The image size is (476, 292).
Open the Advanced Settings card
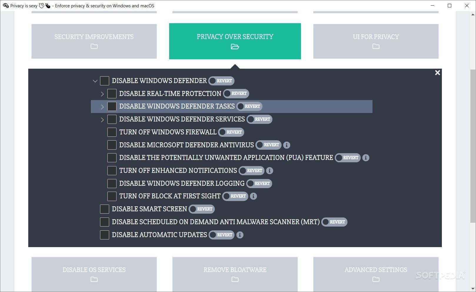tap(376, 274)
